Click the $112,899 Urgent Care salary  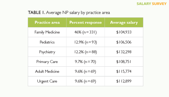[x=124, y=81]
